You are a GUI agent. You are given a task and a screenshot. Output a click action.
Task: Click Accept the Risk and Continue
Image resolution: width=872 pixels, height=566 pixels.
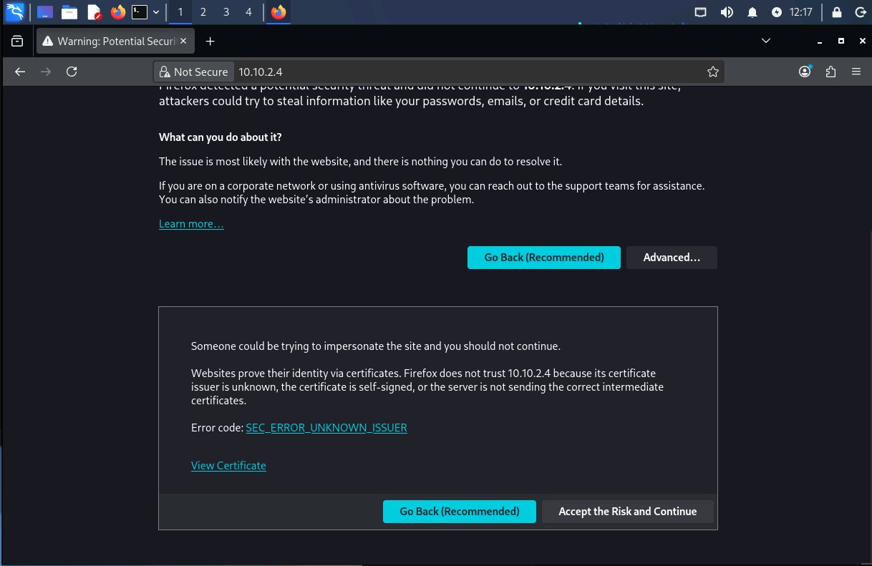[627, 512]
